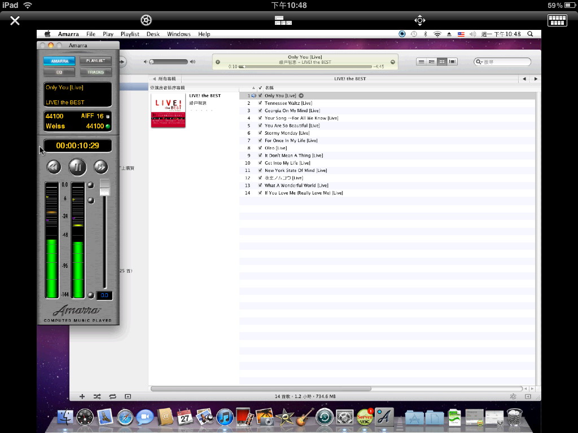Image resolution: width=578 pixels, height=433 pixels.
Task: Click the Time Machine menu bar icon
Action: 414,34
